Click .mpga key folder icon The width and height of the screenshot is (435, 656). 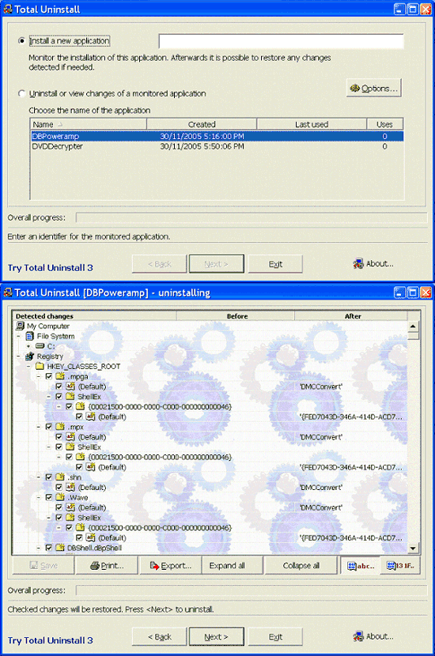point(60,376)
